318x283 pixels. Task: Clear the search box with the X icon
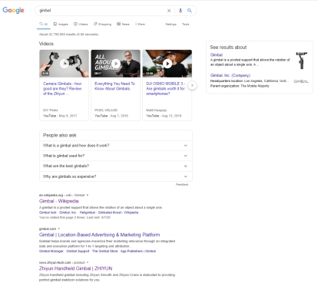click(x=169, y=11)
